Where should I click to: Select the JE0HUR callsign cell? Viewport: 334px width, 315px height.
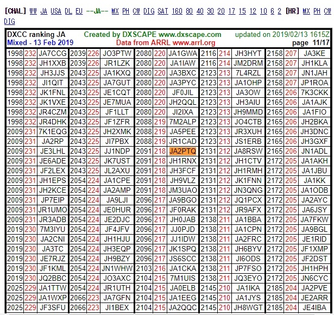pos(117,210)
